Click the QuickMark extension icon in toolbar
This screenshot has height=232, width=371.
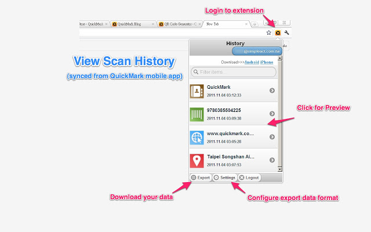click(x=278, y=32)
